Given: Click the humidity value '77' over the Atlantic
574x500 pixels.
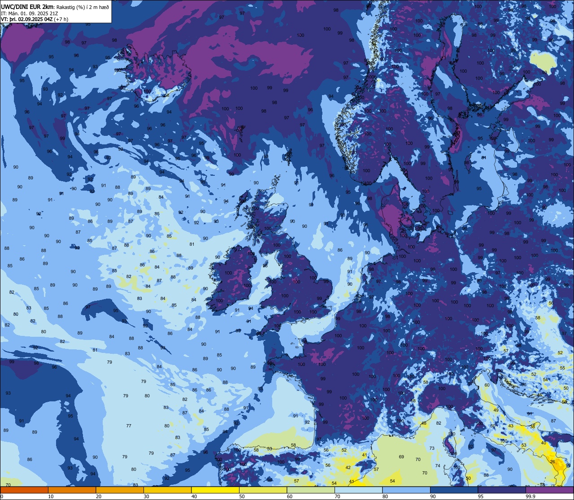Looking at the screenshot, I should coord(129,426).
